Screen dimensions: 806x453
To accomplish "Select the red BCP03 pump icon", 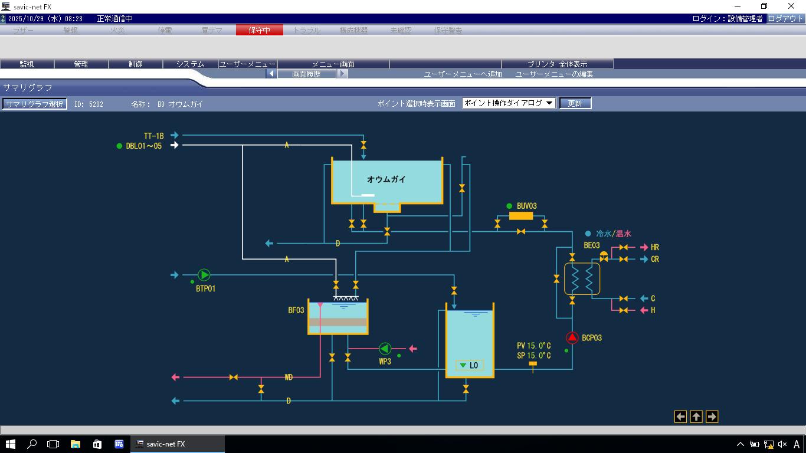I will coord(572,338).
